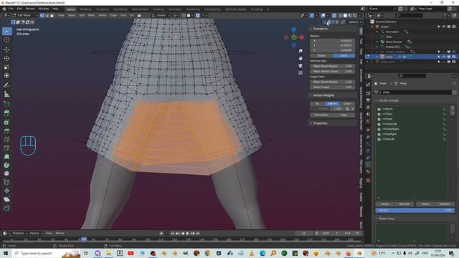Click the Copy button in Vertex Weights

pos(344,115)
